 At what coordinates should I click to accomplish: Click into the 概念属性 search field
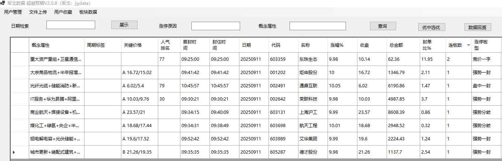(318, 26)
